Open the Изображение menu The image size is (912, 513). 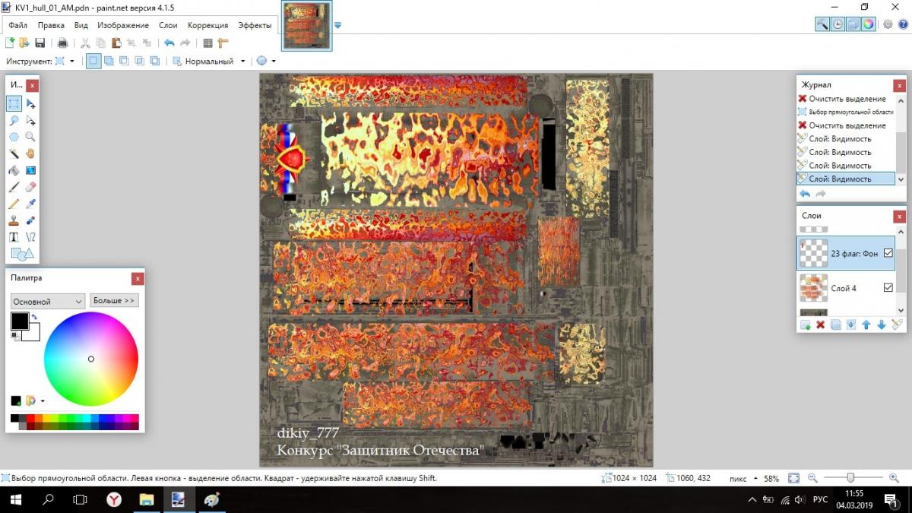123,25
